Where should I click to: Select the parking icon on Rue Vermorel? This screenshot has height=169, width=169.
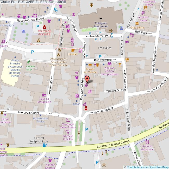[x=100, y=56]
